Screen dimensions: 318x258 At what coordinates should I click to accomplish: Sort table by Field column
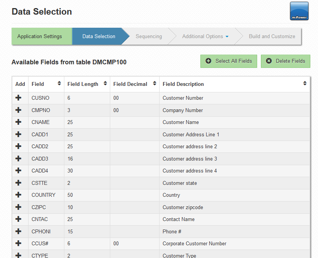(x=46, y=84)
